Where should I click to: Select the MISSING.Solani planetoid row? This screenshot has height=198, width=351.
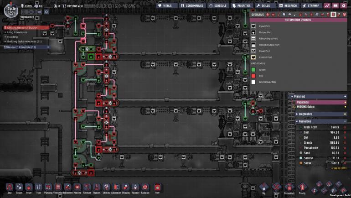[319, 107]
